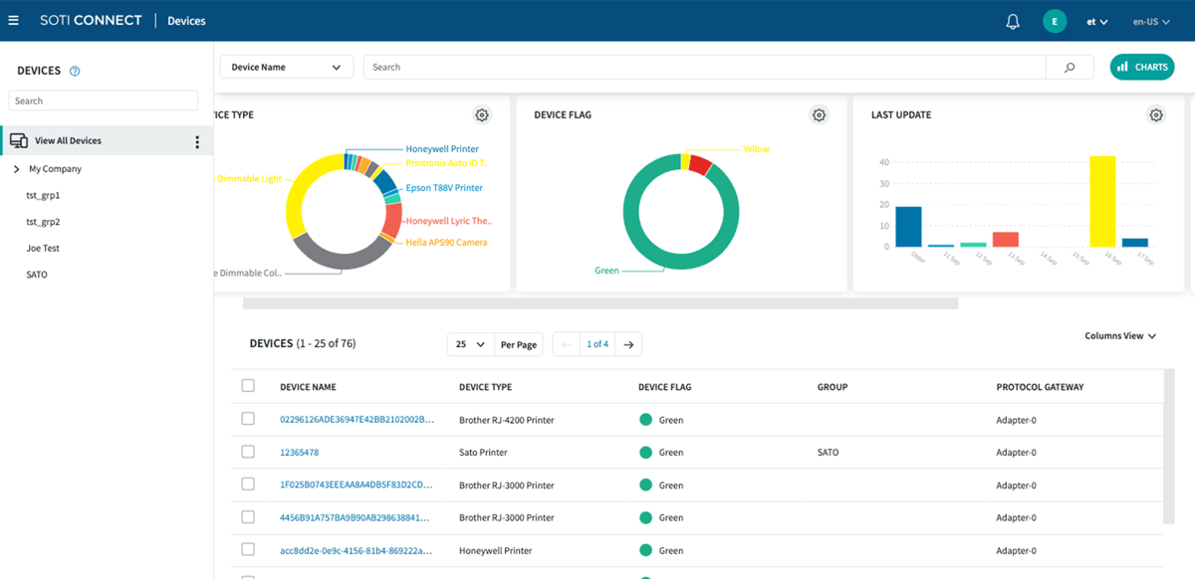Click the green CHARTS button
1195x579 pixels.
[1141, 67]
